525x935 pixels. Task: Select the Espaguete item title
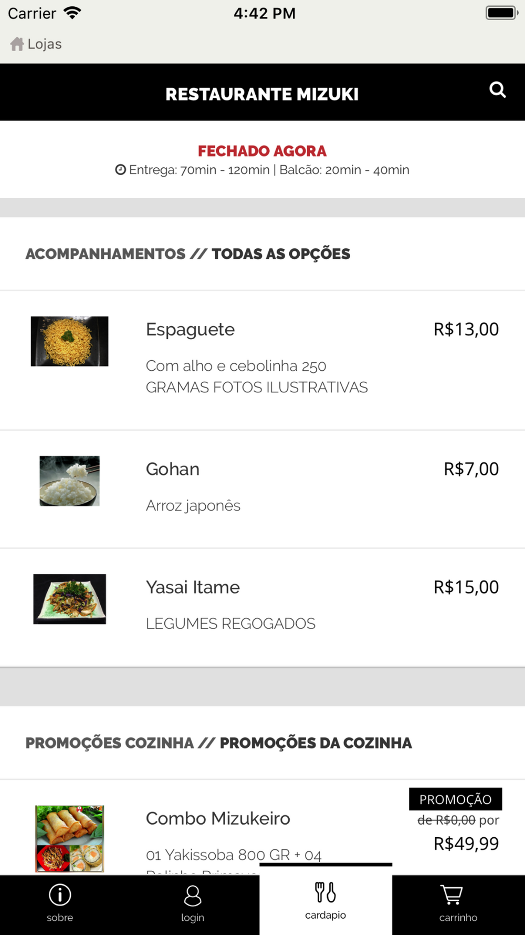190,330
